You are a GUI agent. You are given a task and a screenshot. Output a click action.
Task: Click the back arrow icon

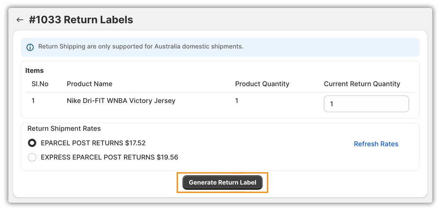tap(20, 20)
